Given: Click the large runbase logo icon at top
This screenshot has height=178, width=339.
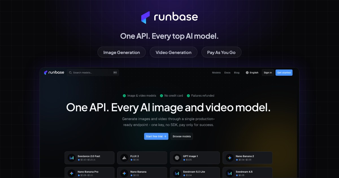Looking at the screenshot, I should point(145,18).
